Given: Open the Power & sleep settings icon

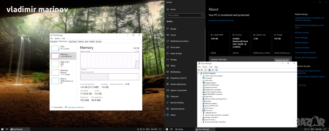Looking at the screenshot, I should tap(168, 53).
